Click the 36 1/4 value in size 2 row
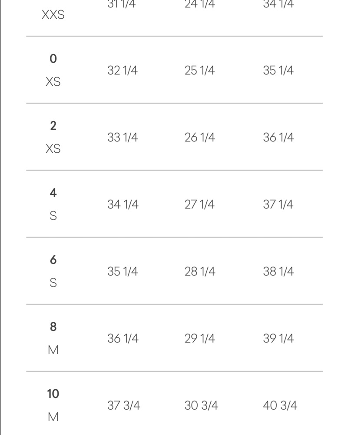The image size is (348, 435). [278, 137]
